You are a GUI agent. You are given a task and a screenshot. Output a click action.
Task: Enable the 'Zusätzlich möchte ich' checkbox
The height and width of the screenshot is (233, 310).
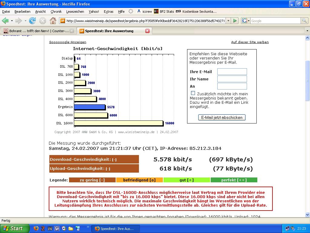(x=193, y=93)
